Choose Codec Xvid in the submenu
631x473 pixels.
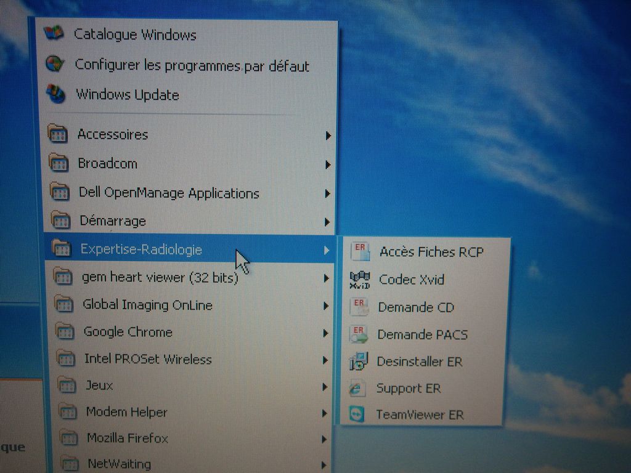426,280
